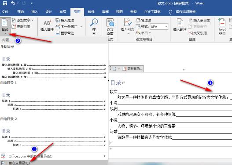Open the 搜索 magnifier icon

coord(94,22)
